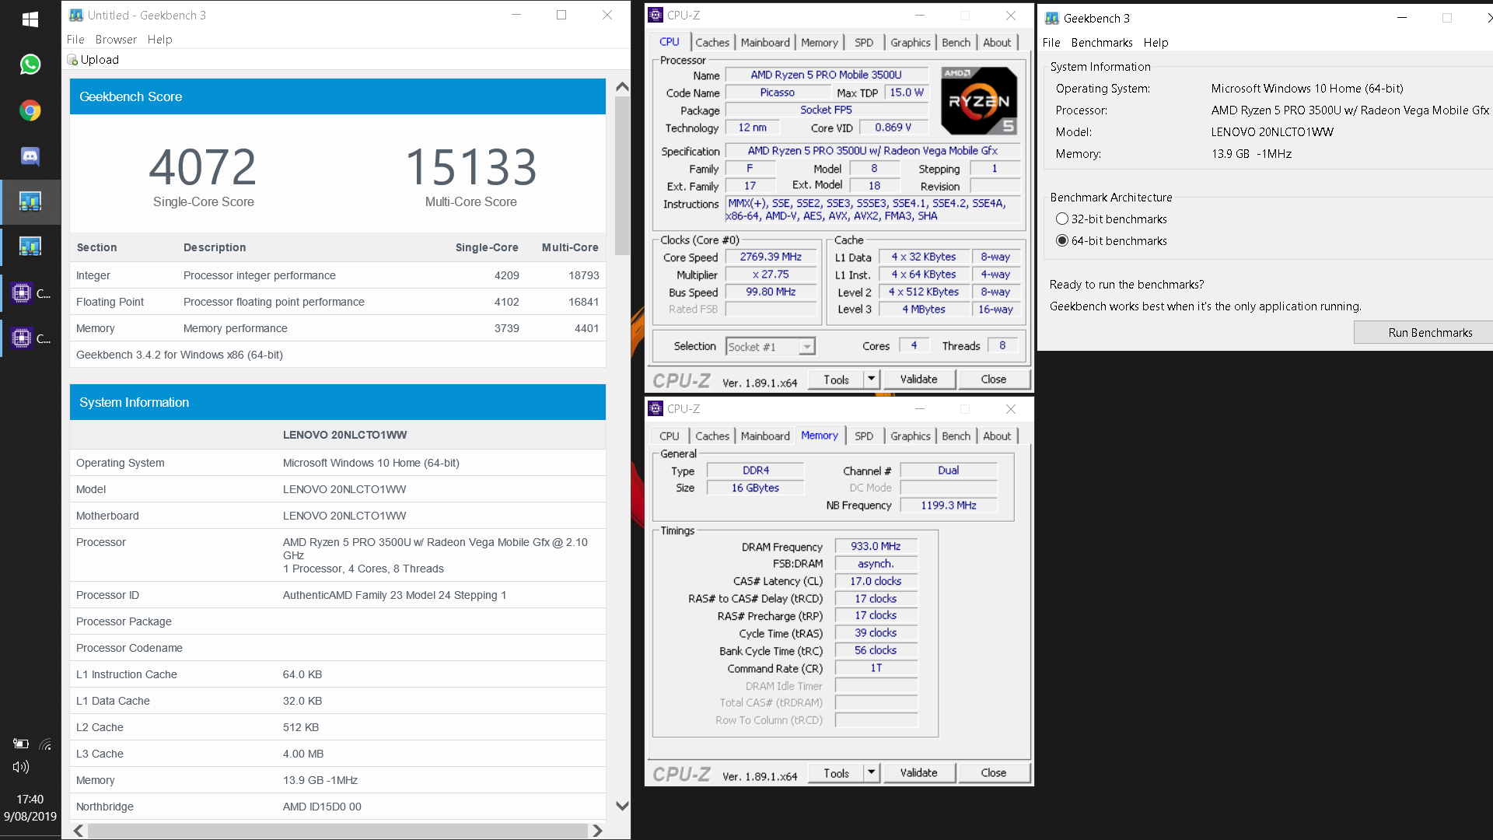Open WhatsApp from the taskbar
This screenshot has height=840, width=1493.
30,65
